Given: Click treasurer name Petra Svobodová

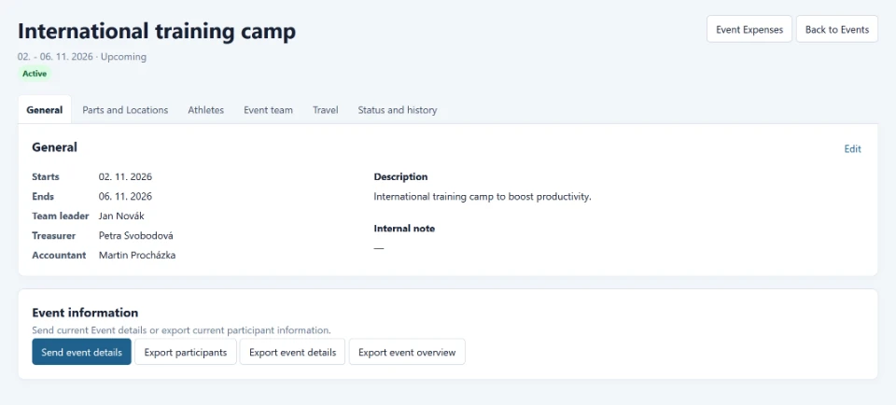Looking at the screenshot, I should point(136,235).
